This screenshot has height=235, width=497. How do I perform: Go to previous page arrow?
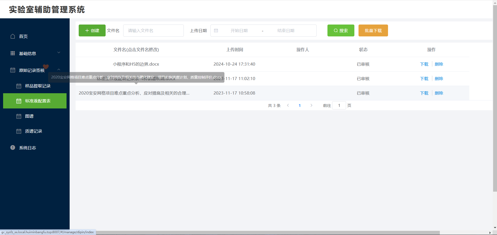point(288,105)
